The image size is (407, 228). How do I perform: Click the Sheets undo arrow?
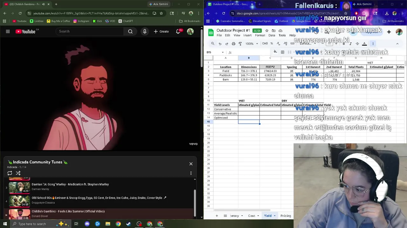point(220,44)
